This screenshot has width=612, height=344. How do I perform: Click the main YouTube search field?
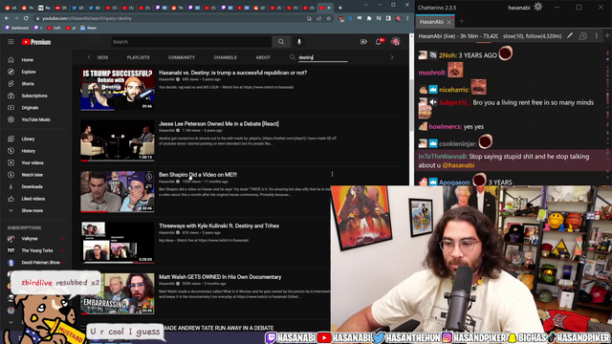[x=191, y=42]
